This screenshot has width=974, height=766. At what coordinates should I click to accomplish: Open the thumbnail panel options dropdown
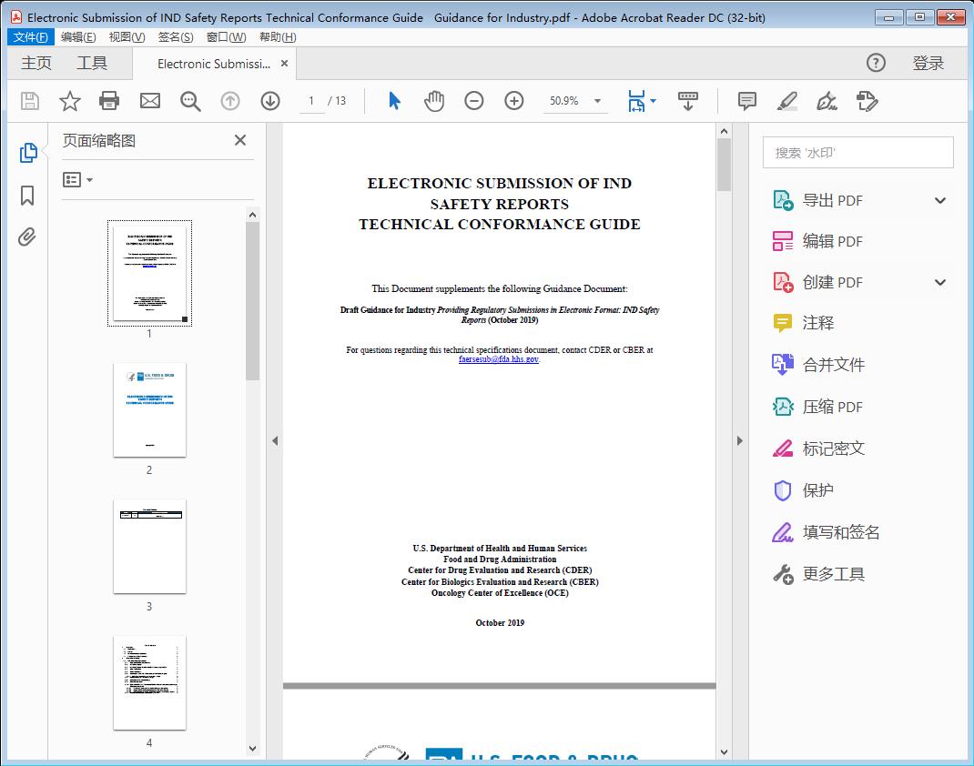pyautogui.click(x=79, y=179)
